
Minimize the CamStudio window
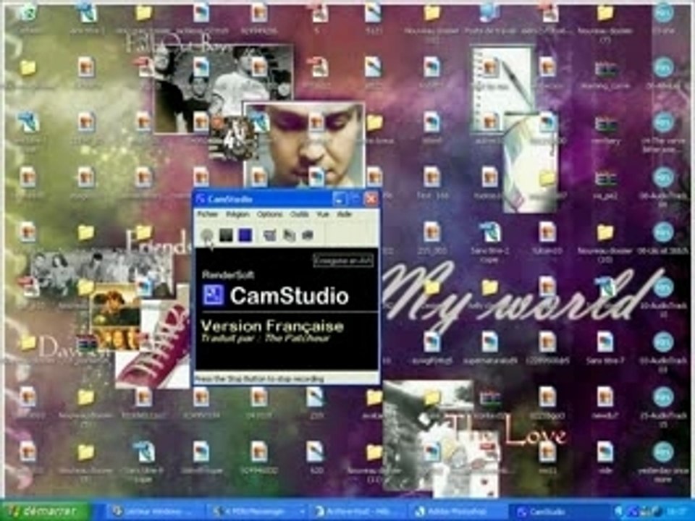340,199
